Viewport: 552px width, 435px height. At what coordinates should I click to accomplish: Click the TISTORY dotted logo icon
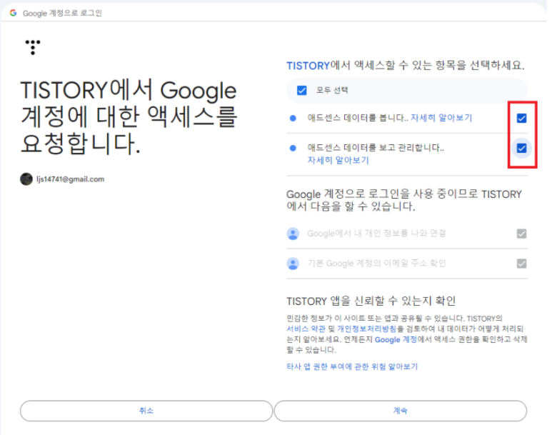point(33,47)
